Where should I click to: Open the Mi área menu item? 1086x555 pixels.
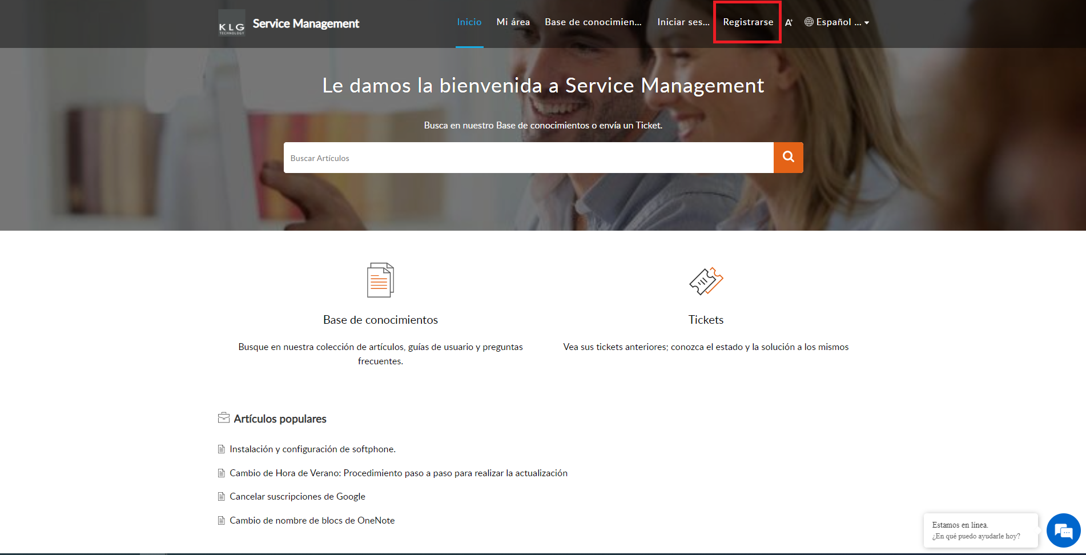513,22
